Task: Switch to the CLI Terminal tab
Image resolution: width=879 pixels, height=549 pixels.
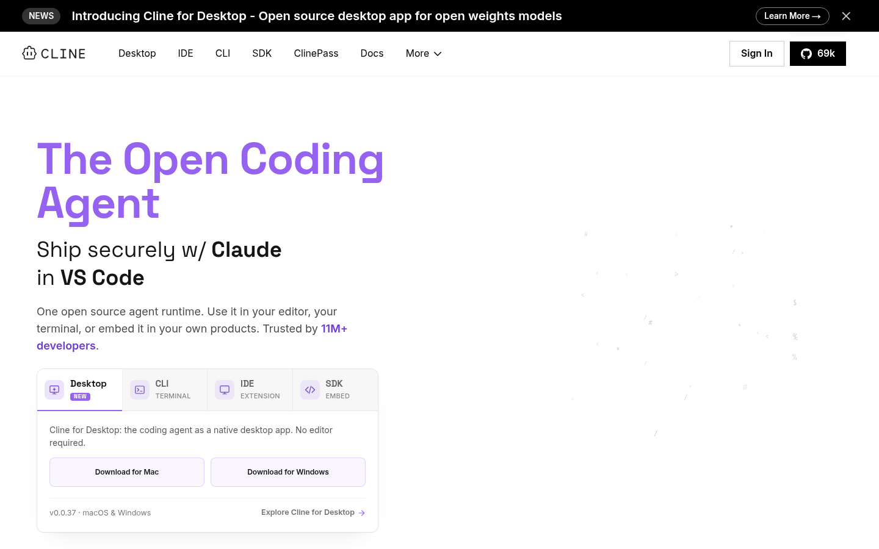Action: coord(165,390)
